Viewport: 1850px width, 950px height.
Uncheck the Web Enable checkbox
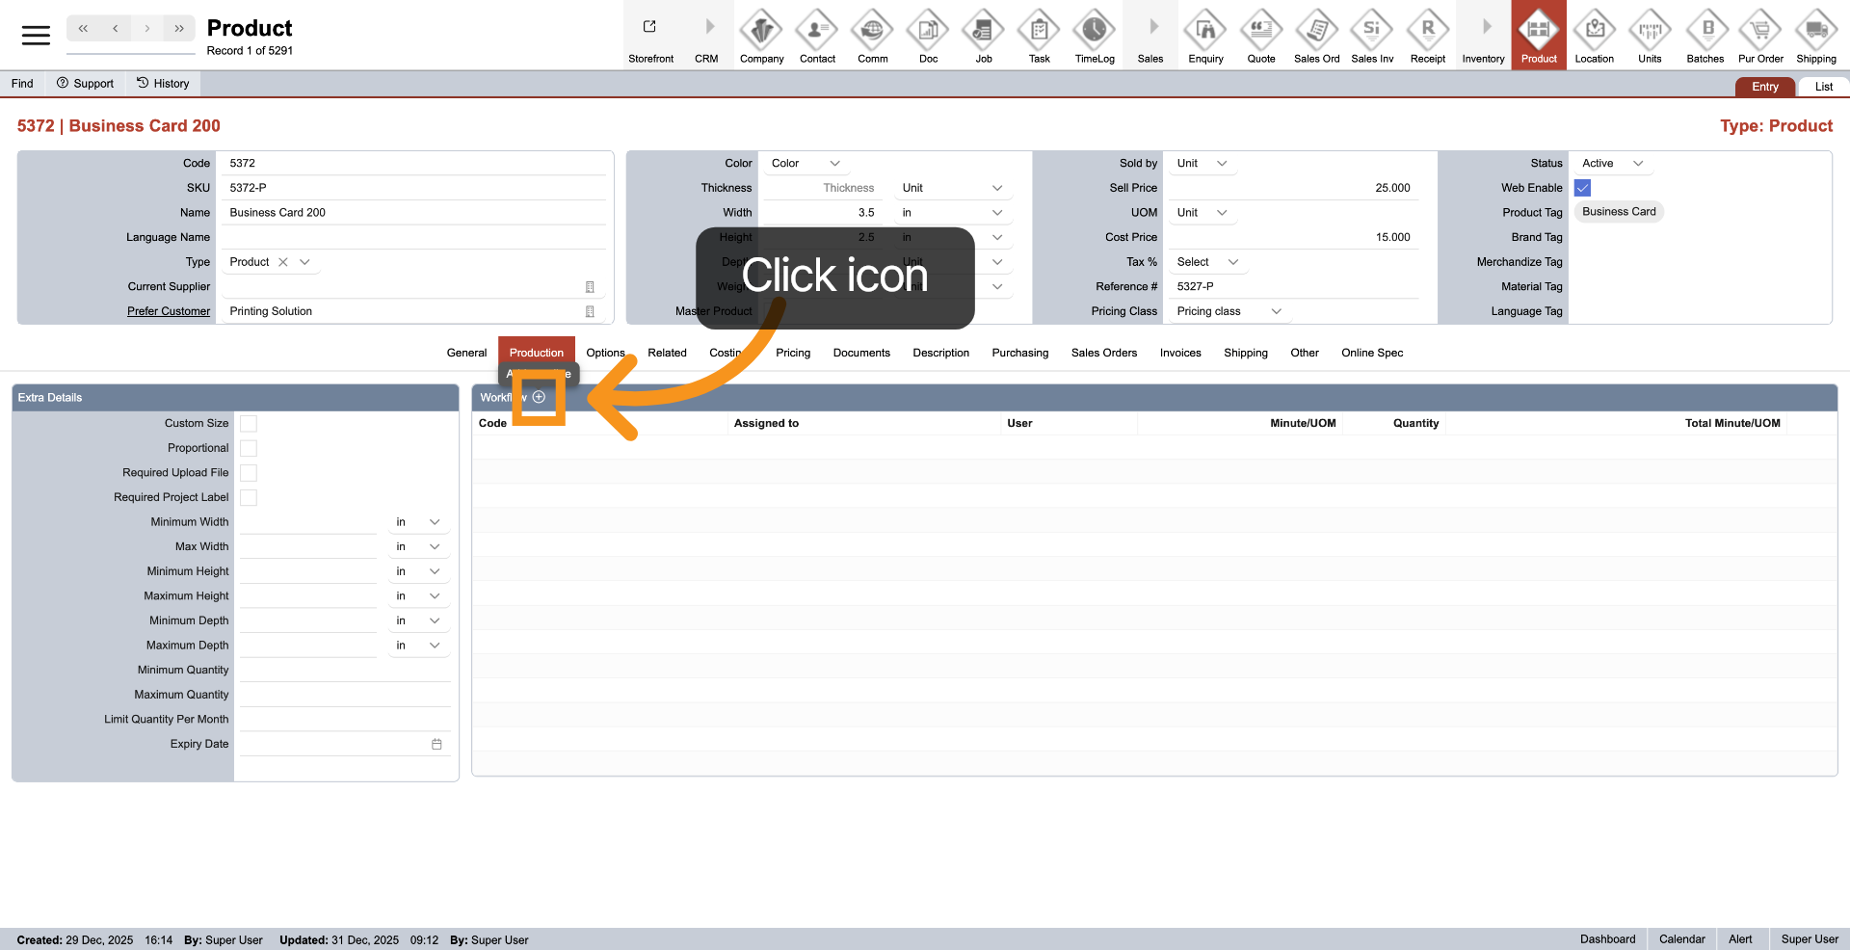tap(1582, 188)
